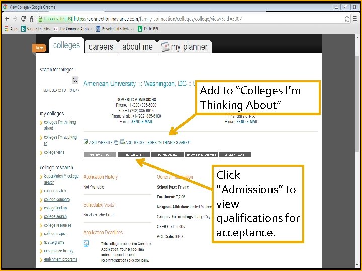Bookmark this page with the star icon
The image size is (362, 271).
[347, 19]
